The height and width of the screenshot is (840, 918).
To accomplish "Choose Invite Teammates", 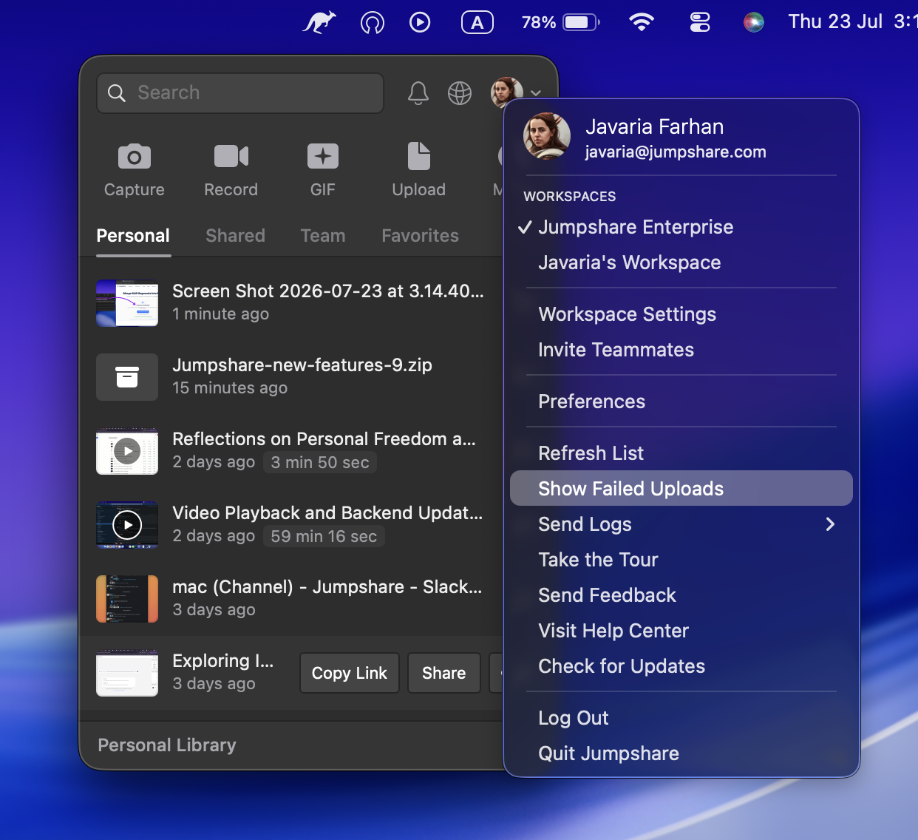I will pos(681,350).
